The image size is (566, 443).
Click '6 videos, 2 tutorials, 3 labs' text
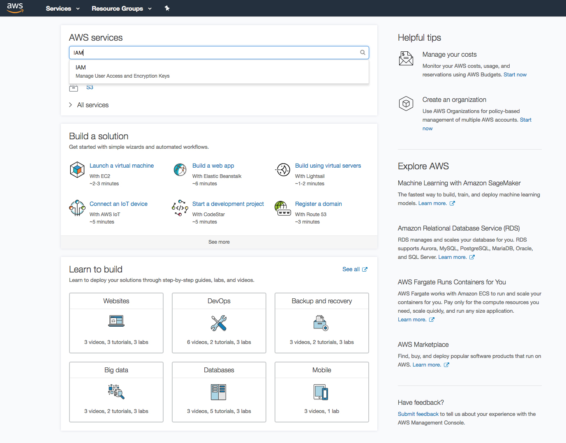(219, 342)
